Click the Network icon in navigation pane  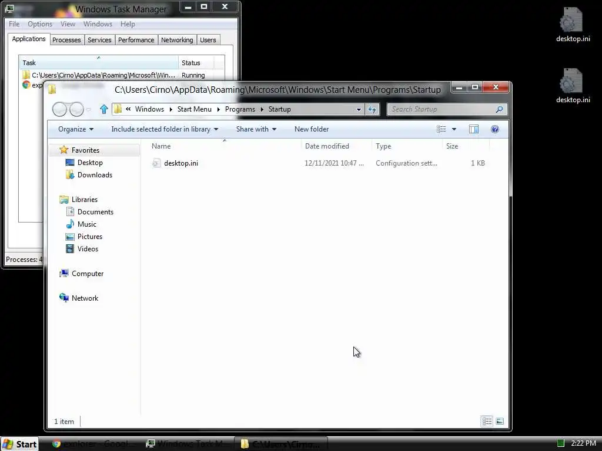pos(63,298)
